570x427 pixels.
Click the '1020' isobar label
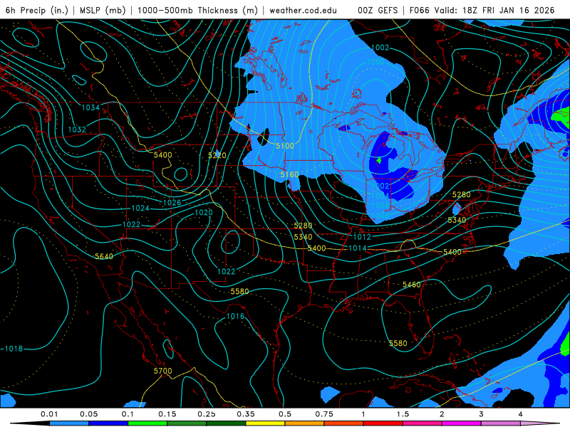pos(204,212)
